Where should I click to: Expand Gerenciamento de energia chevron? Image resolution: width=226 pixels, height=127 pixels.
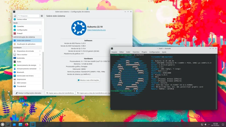40,65
